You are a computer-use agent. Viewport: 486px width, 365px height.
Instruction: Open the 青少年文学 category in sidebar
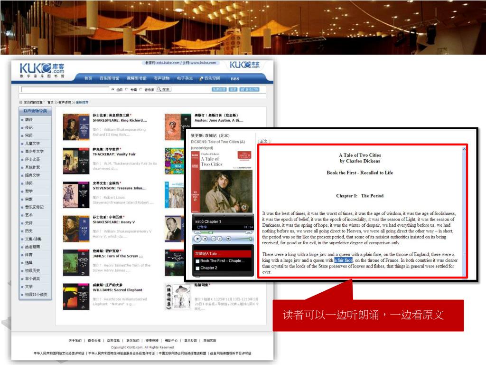point(34,152)
